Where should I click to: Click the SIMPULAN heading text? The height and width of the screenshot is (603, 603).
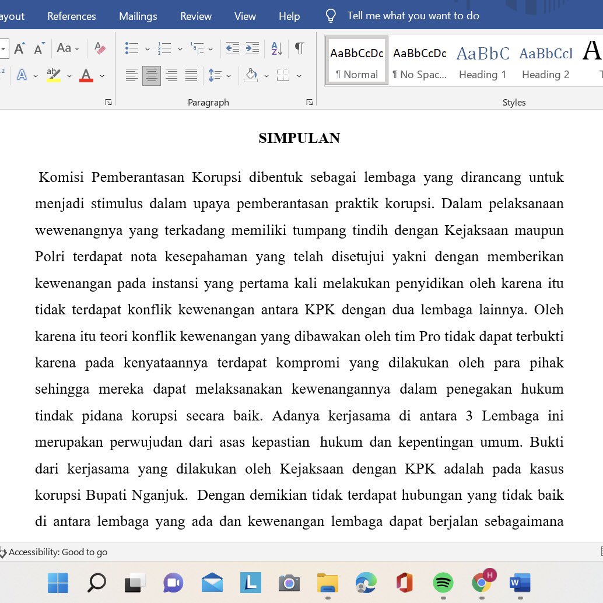click(299, 138)
